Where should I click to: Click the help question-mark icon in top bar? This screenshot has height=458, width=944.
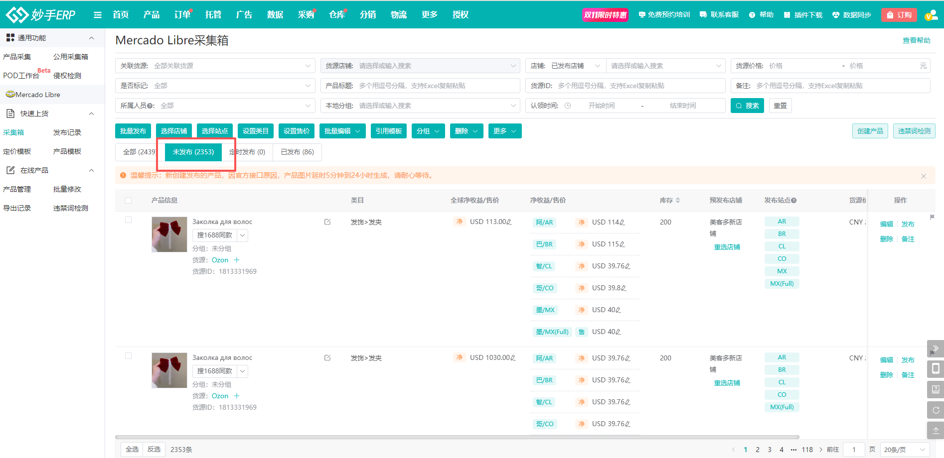(752, 15)
